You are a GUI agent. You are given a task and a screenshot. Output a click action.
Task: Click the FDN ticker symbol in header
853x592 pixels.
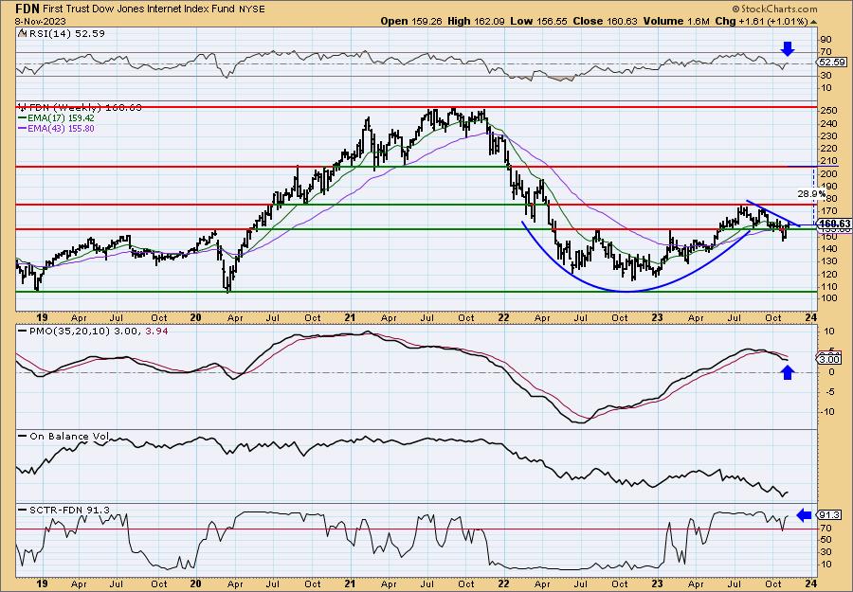coord(27,9)
